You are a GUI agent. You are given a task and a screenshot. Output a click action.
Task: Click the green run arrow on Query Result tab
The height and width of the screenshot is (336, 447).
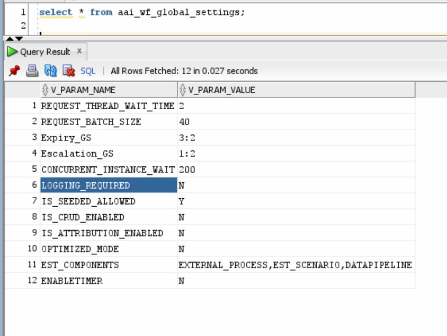pyautogui.click(x=12, y=50)
